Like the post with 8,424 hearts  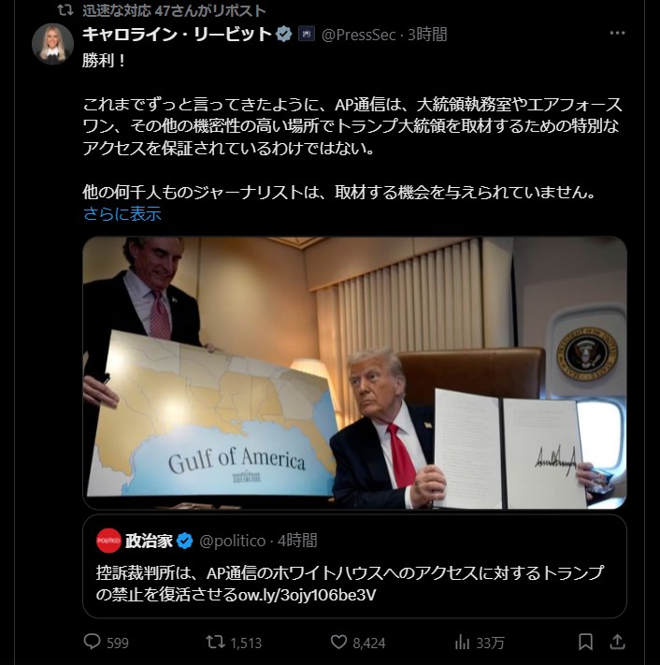click(338, 642)
